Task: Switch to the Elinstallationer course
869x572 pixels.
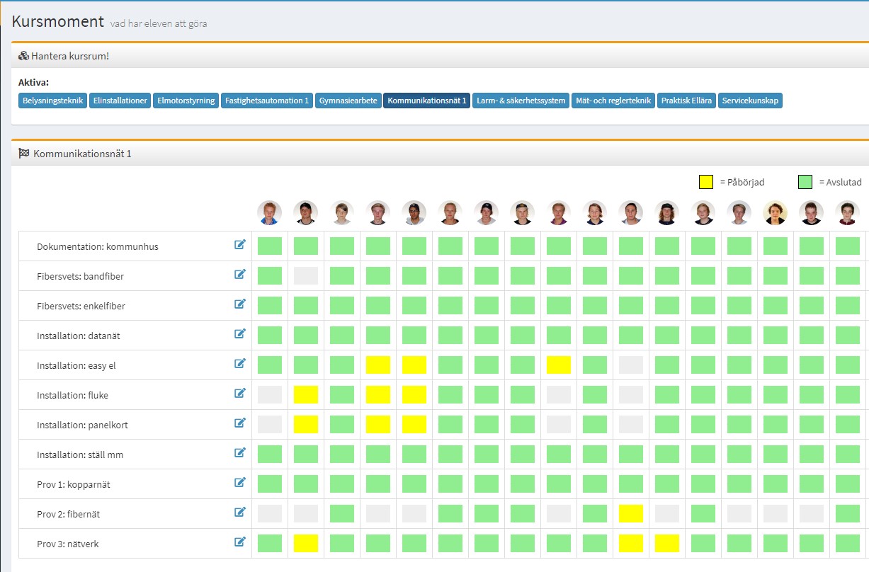Action: point(120,101)
